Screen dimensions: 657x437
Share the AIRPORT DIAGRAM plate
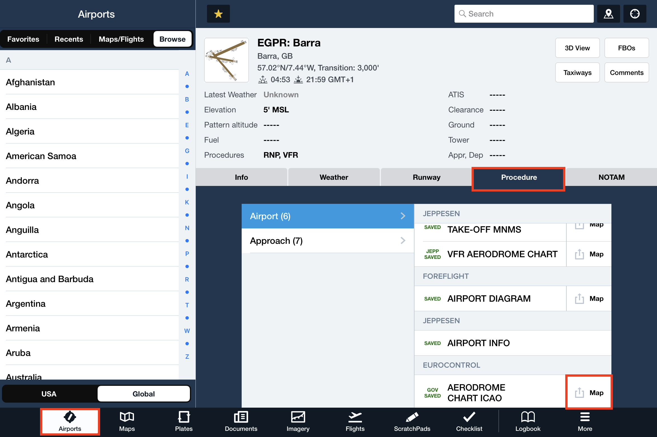click(579, 299)
